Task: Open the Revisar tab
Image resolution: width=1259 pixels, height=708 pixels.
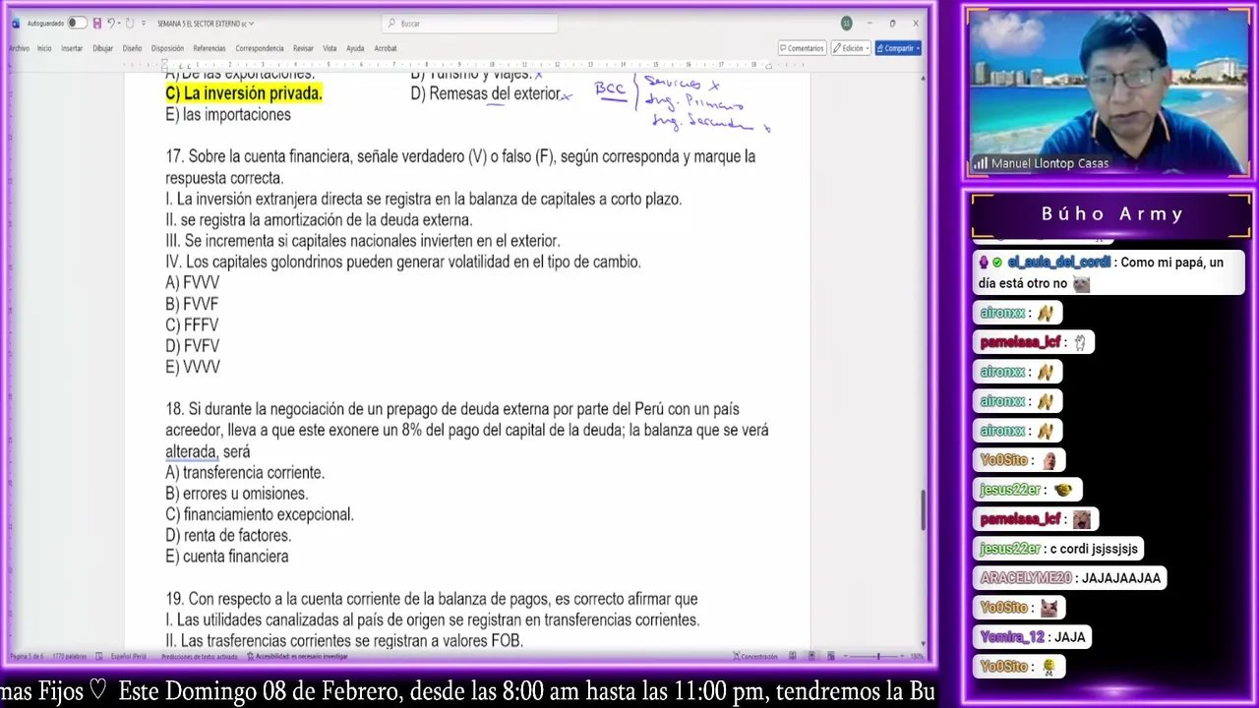Action: [x=303, y=48]
